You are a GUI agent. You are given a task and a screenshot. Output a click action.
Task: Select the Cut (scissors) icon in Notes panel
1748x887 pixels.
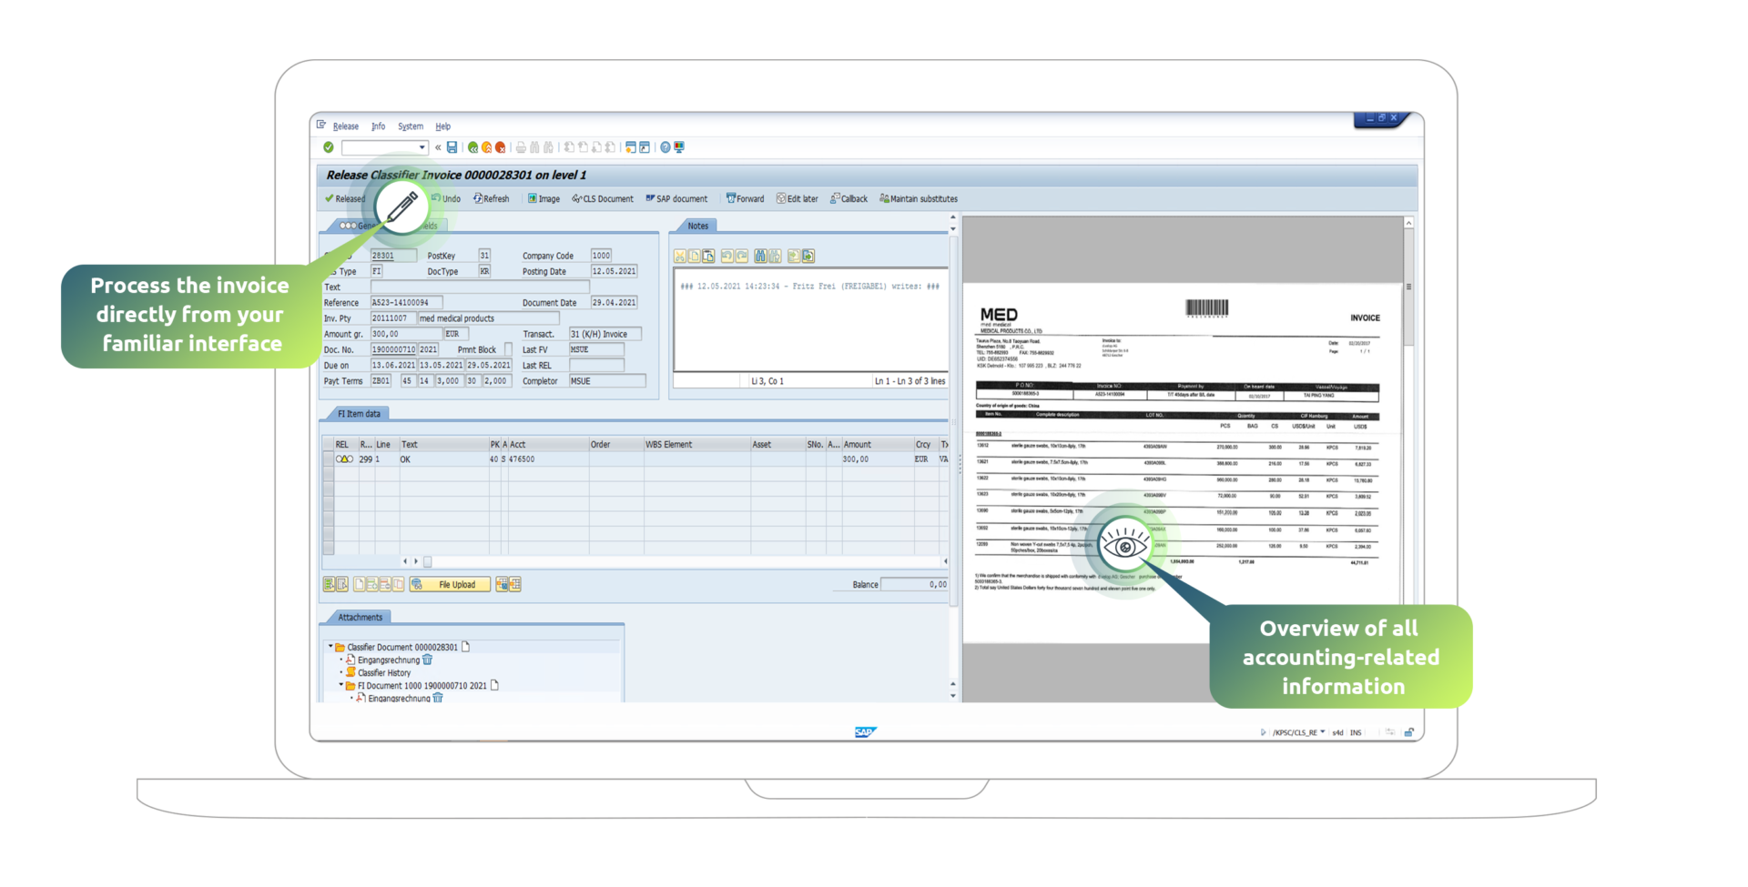pos(680,256)
